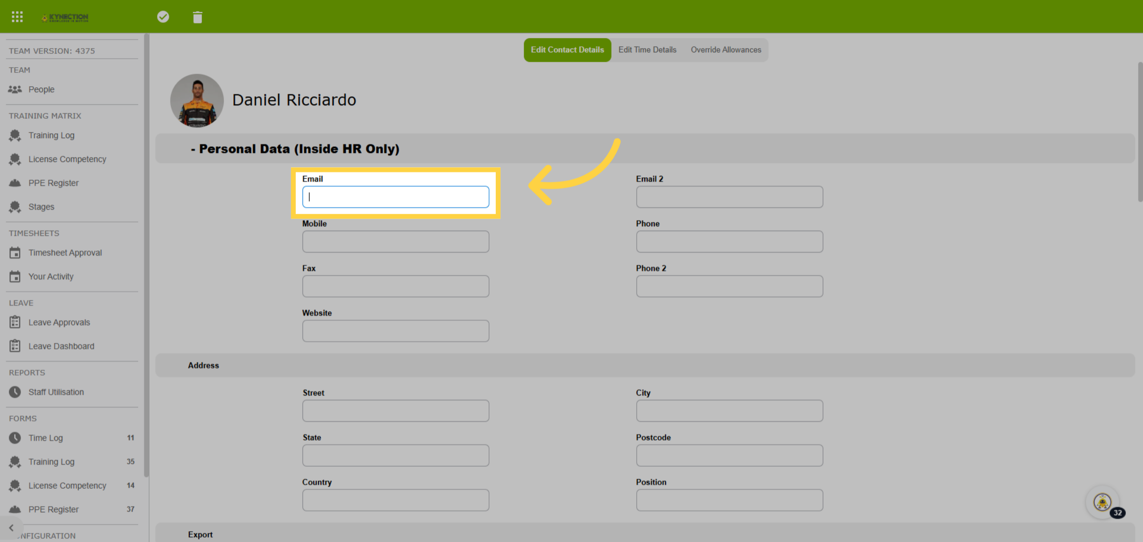This screenshot has width=1143, height=542.
Task: Click into the Mobile input field
Action: click(395, 241)
